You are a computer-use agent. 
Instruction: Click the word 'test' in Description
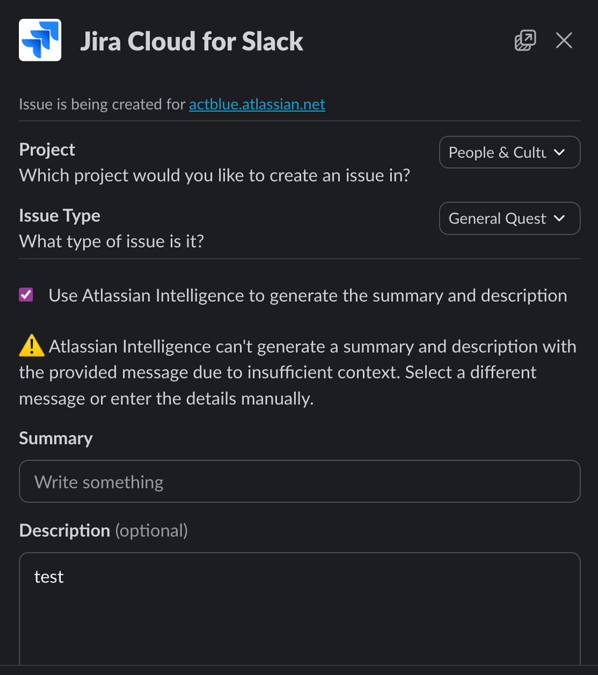click(49, 577)
